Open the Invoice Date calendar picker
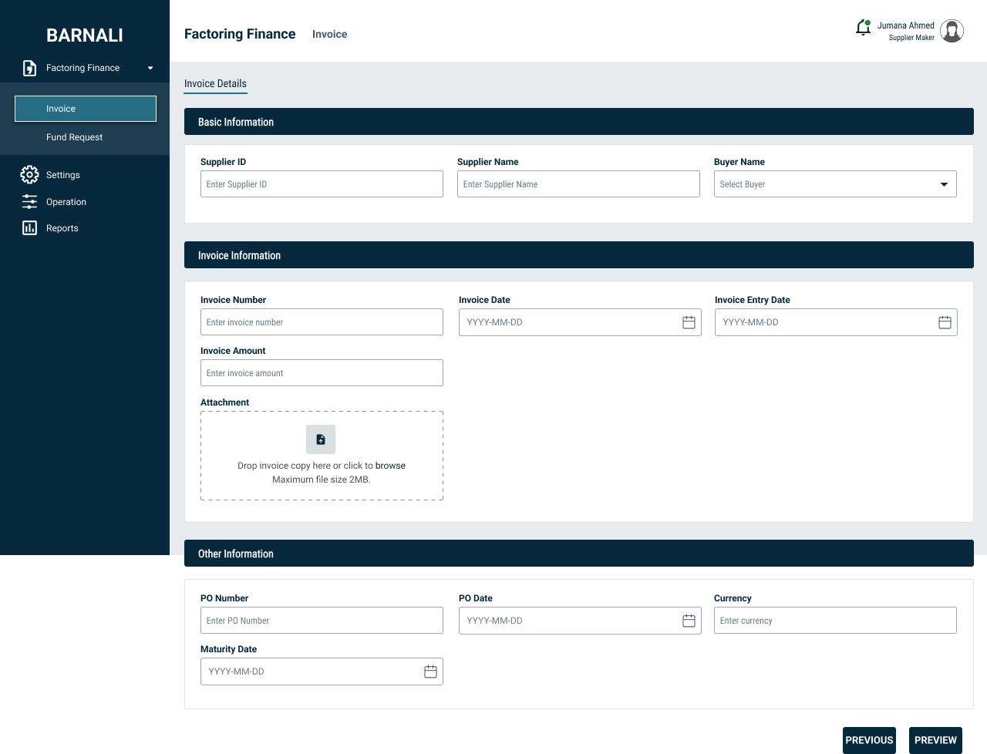This screenshot has width=987, height=754. (689, 322)
